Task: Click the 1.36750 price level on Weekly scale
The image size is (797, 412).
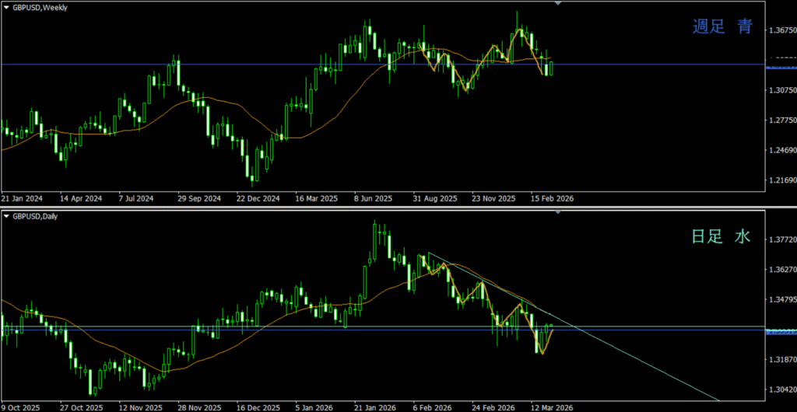Action: coord(781,30)
